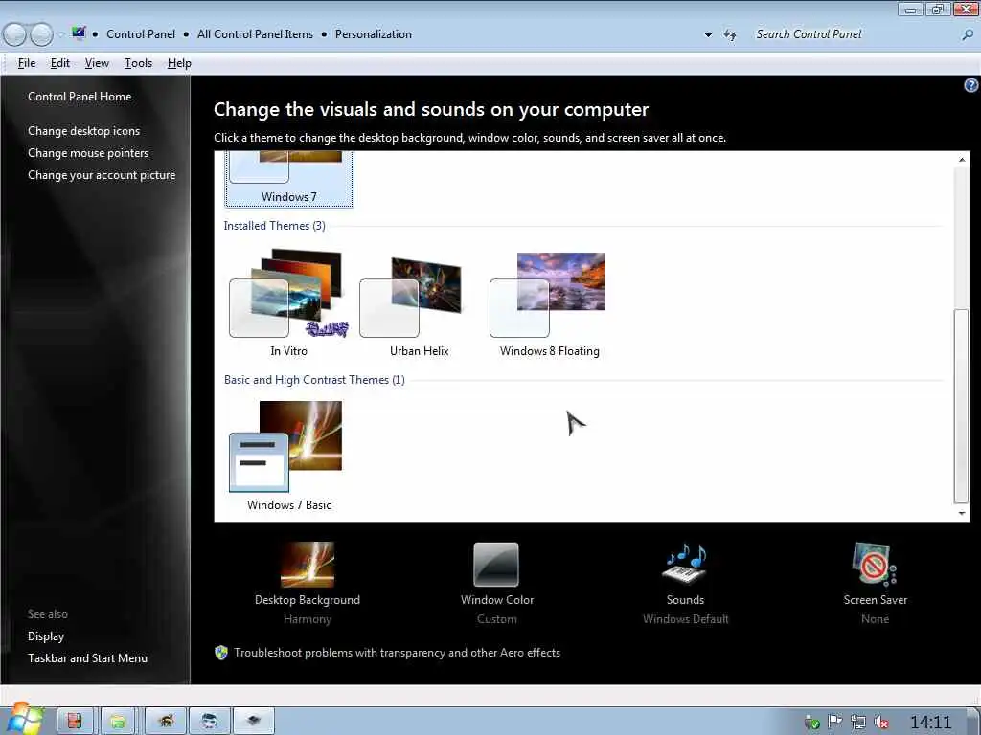Open the Edit menu
This screenshot has width=981, height=735.
[60, 63]
